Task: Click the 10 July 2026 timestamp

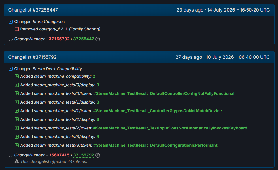Action: coord(238,57)
